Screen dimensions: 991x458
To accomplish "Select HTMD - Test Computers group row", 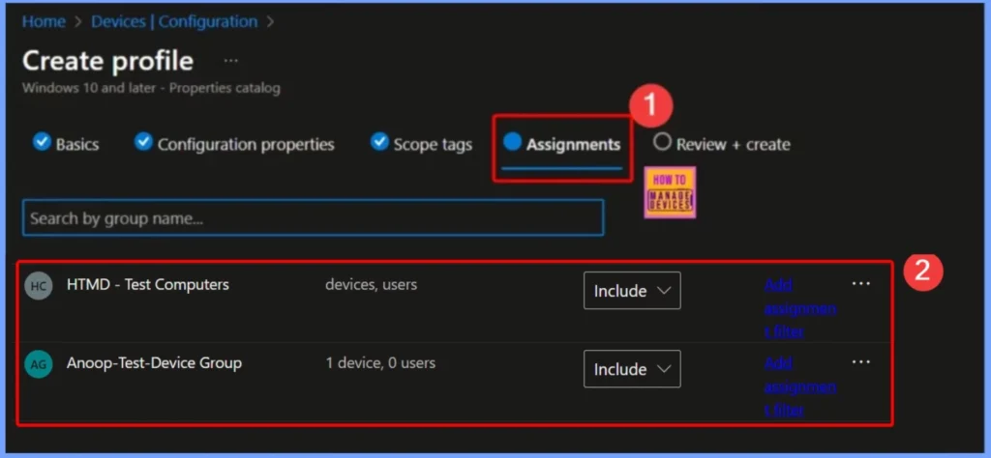I will [x=455, y=303].
